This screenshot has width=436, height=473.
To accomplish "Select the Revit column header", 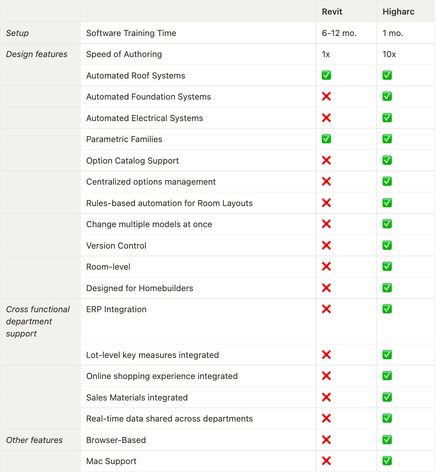I will pyautogui.click(x=332, y=12).
